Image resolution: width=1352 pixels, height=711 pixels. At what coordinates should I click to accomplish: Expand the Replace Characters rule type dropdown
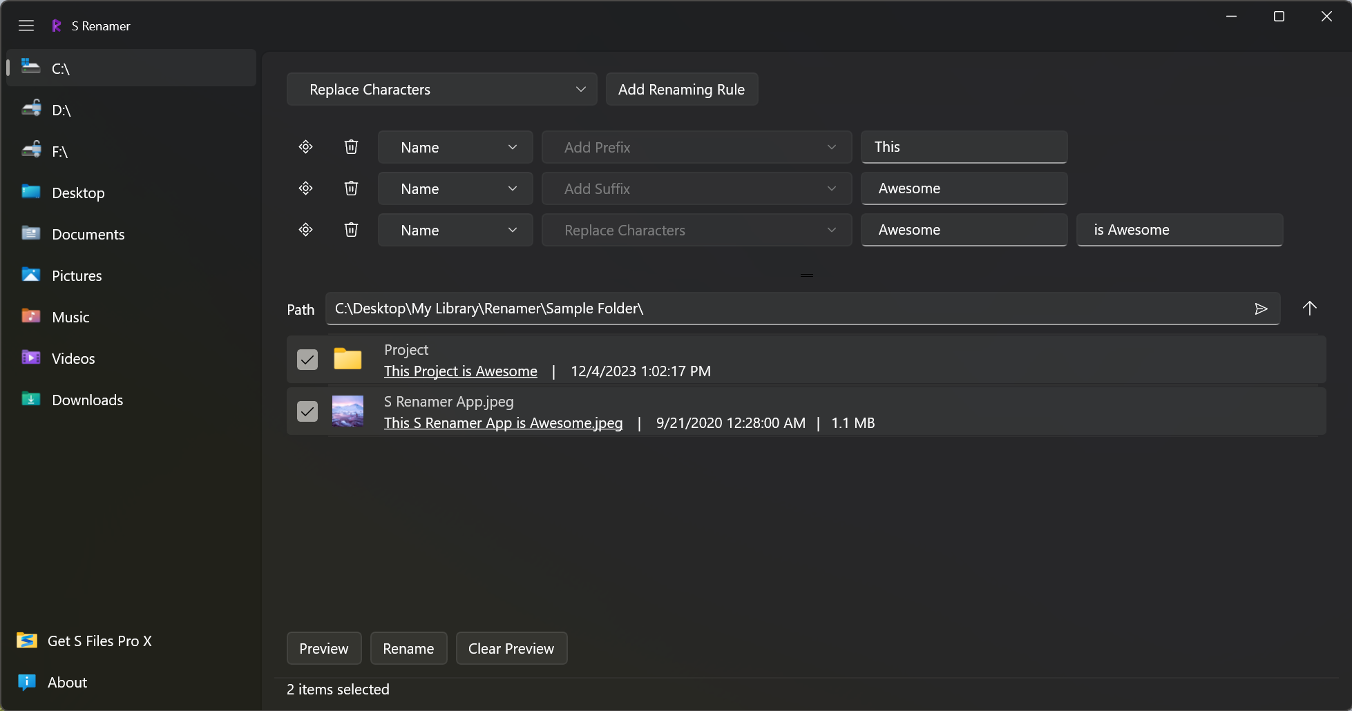pyautogui.click(x=442, y=89)
